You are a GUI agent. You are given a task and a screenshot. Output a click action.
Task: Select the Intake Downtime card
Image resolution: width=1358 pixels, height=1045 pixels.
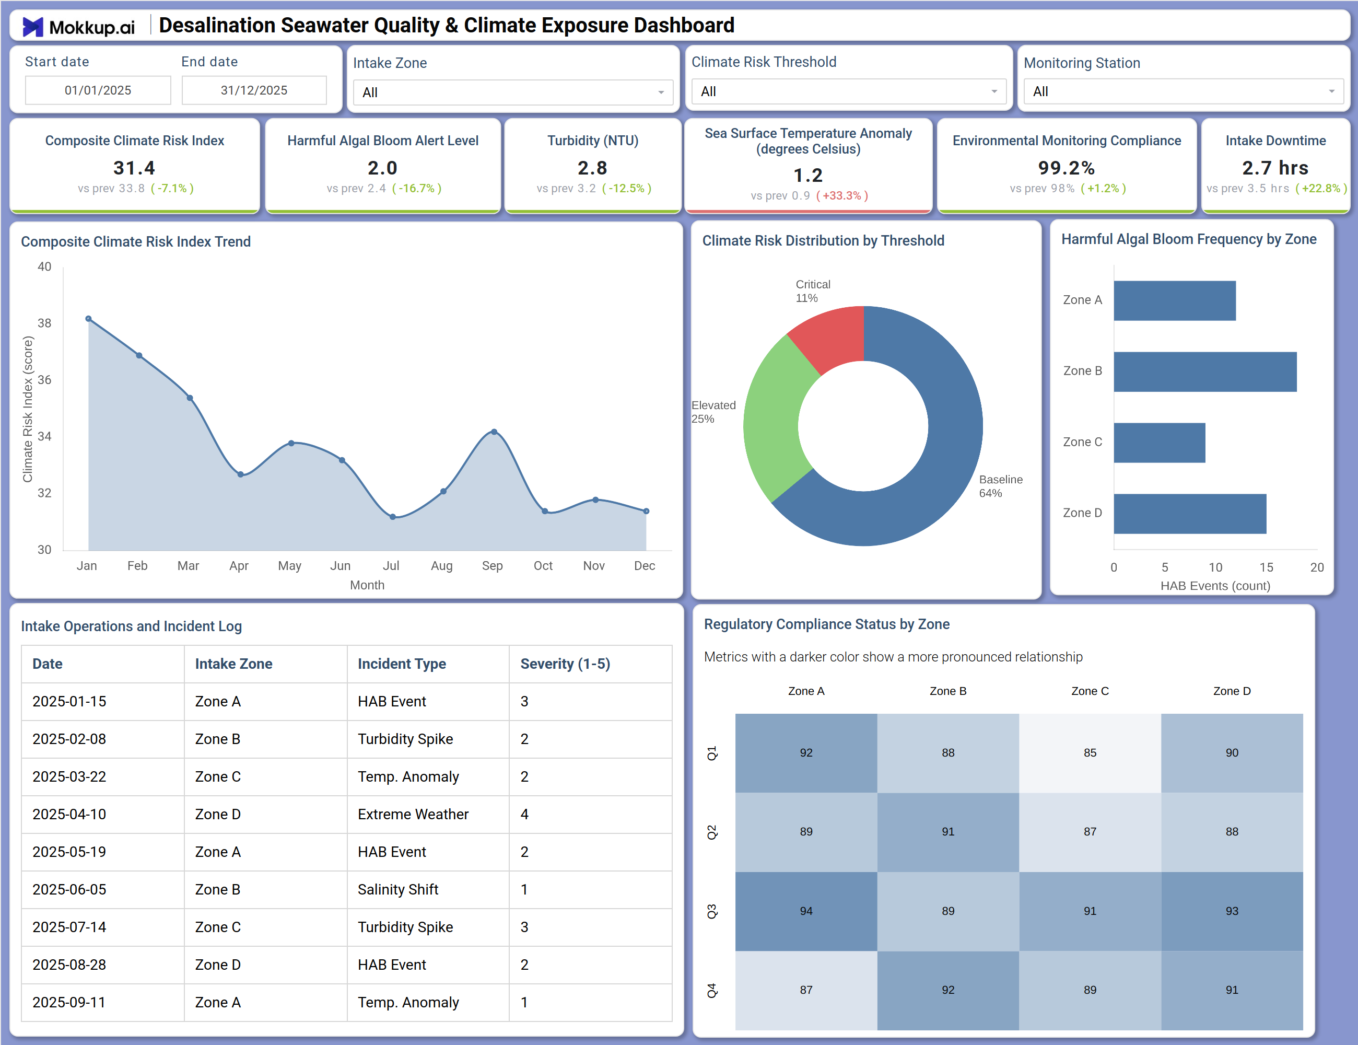(x=1275, y=166)
